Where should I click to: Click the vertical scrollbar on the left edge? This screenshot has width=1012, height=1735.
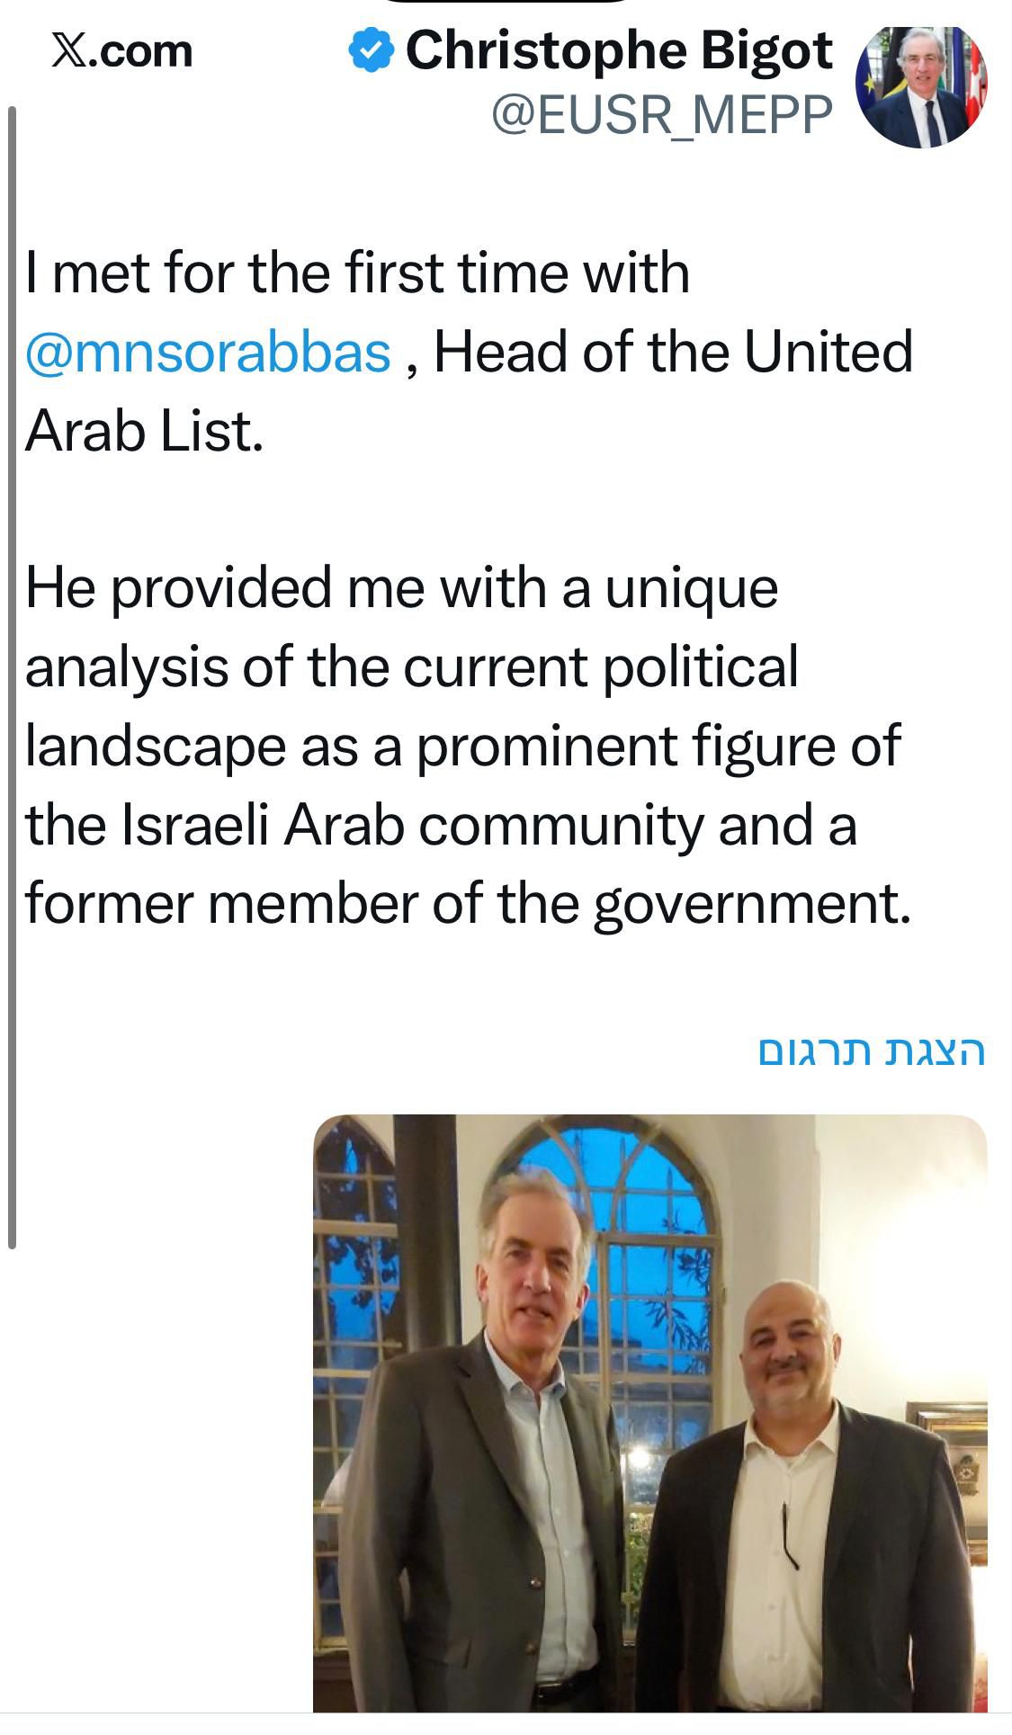click(12, 675)
